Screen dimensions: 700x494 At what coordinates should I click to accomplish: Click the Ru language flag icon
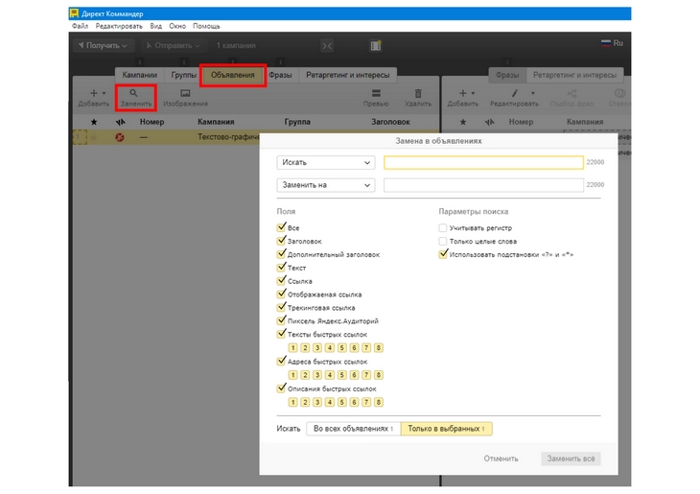coord(606,43)
